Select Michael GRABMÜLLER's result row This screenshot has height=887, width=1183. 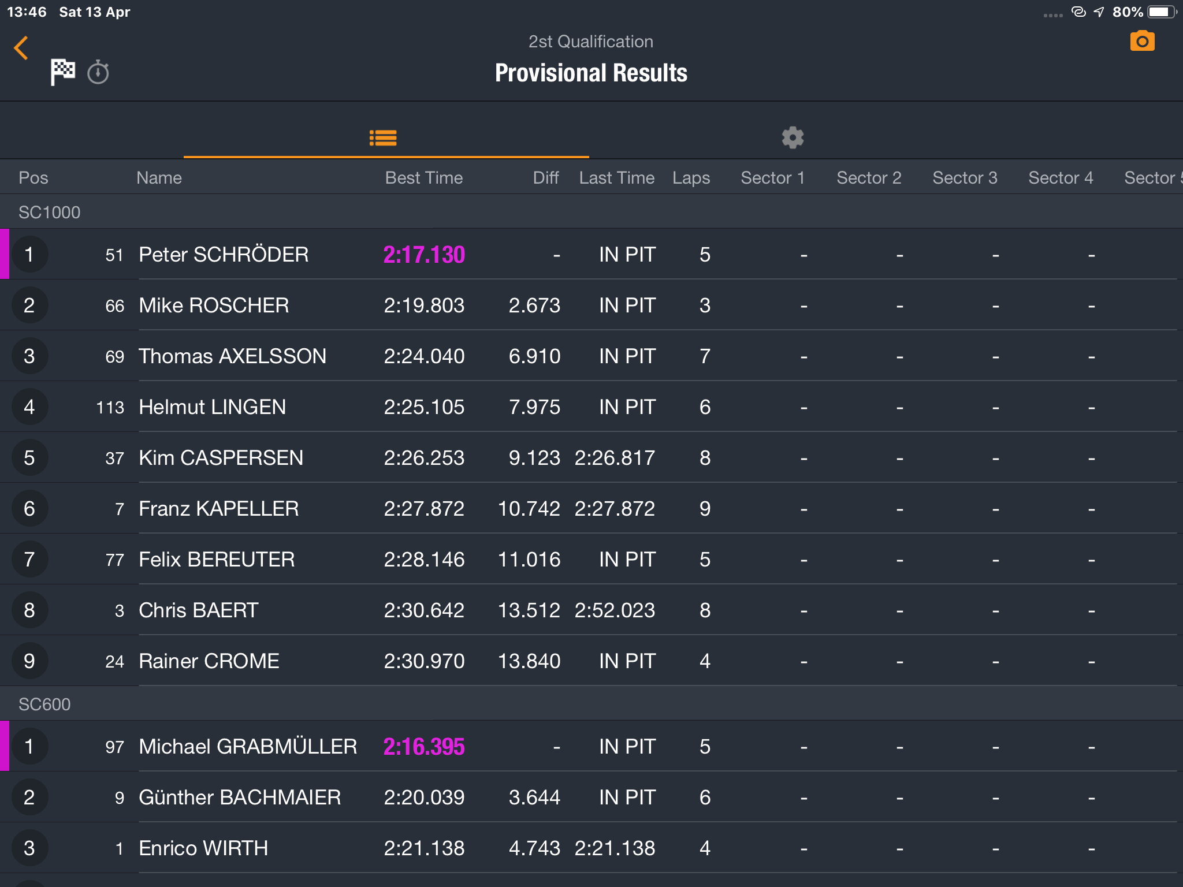[591, 747]
